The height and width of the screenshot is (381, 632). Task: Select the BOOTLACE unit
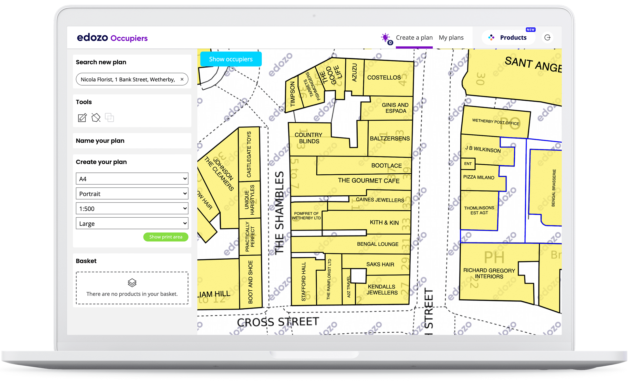click(364, 166)
